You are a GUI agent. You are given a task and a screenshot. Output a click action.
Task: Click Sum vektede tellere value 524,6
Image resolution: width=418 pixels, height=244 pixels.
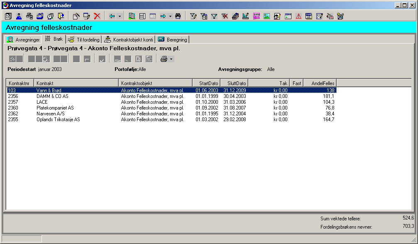point(408,218)
